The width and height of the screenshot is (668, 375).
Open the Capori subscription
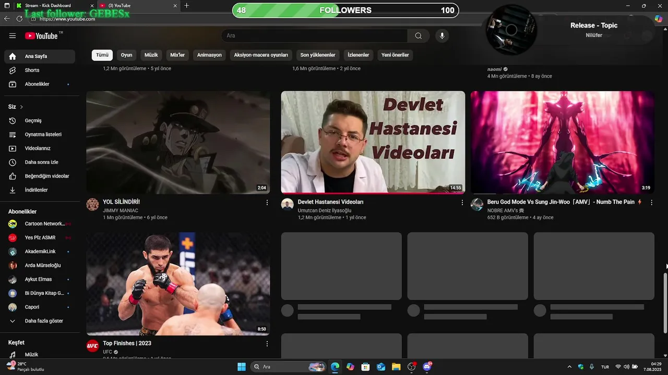(40, 307)
